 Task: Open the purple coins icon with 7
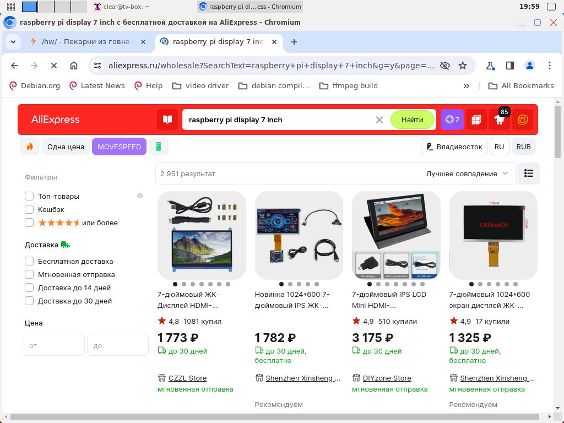pos(452,120)
